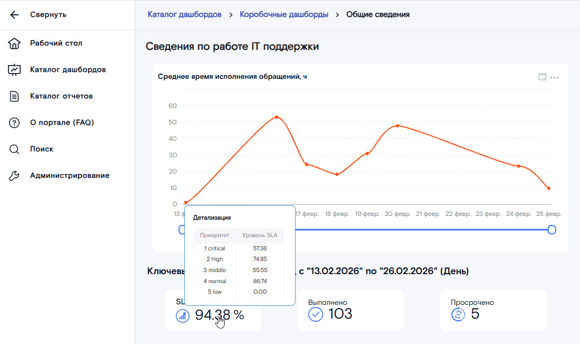Sort by Уровень SLA column header
This screenshot has width=580, height=344.
(x=260, y=235)
